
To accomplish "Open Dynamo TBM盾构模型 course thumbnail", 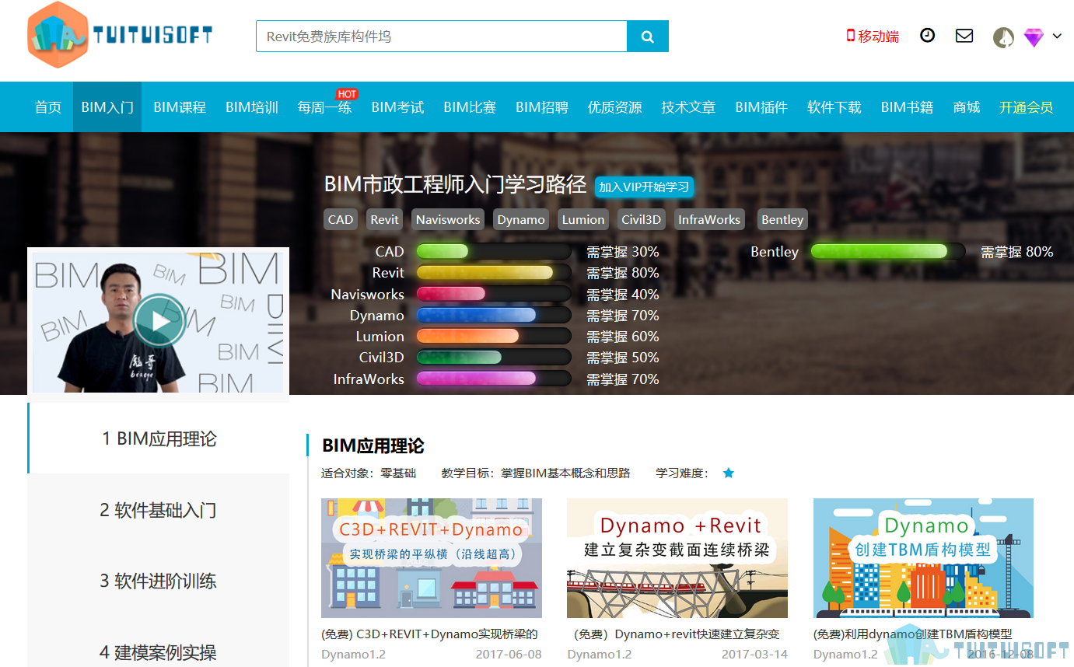I will [923, 558].
